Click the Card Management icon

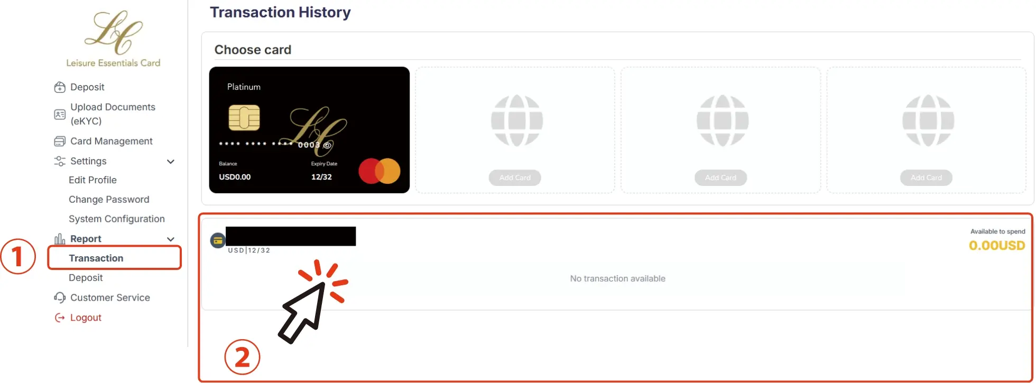coord(60,141)
